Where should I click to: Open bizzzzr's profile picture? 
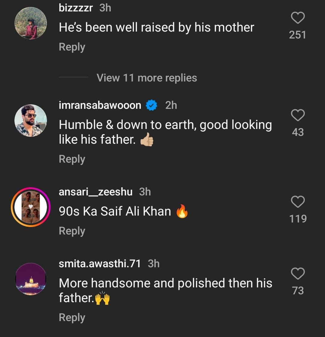(31, 23)
